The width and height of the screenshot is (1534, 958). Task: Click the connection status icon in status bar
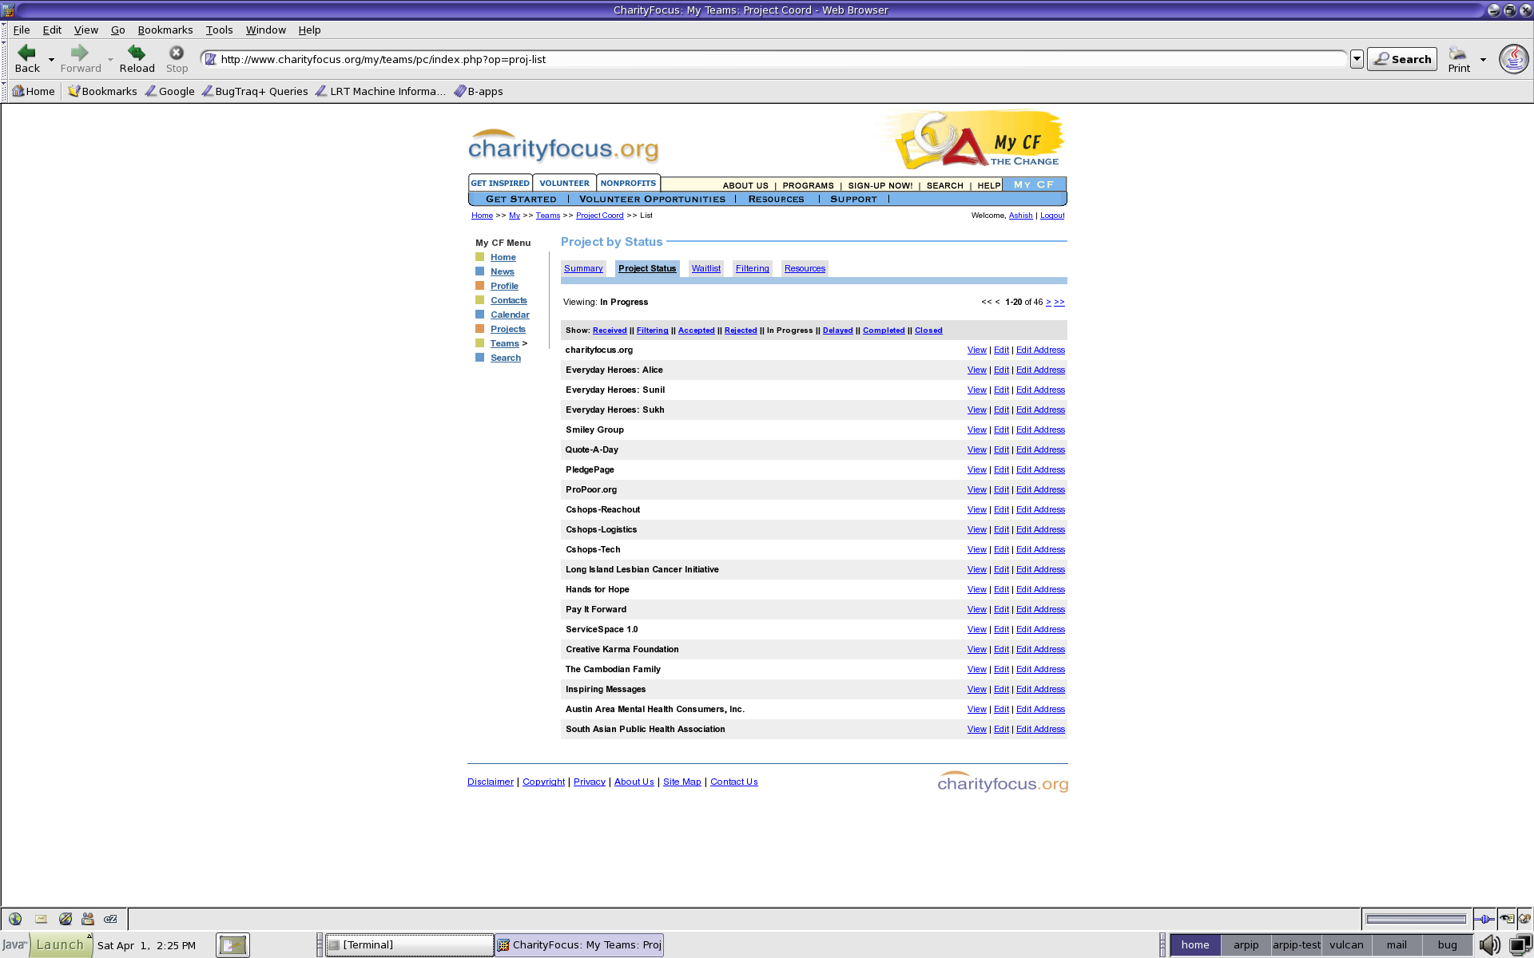pos(1484,919)
